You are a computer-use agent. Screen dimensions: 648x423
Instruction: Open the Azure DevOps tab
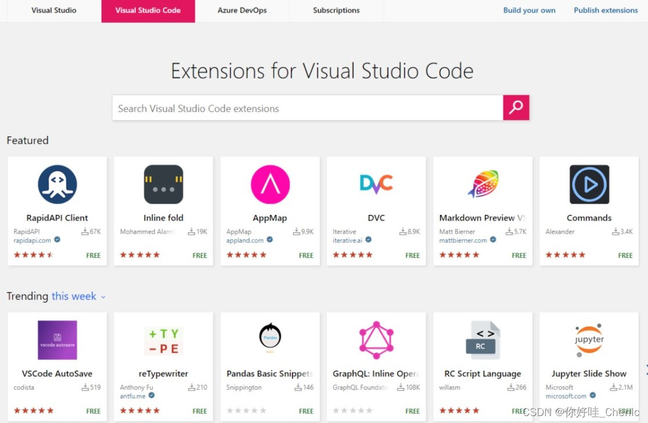[x=242, y=10]
